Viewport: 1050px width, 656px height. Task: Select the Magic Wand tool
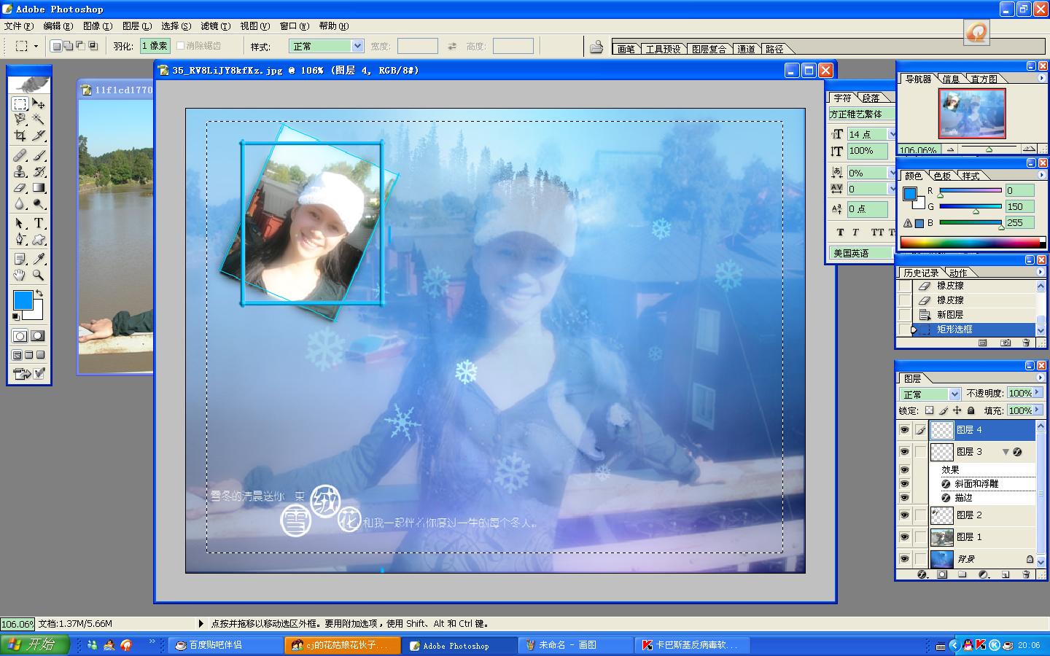pyautogui.click(x=39, y=120)
